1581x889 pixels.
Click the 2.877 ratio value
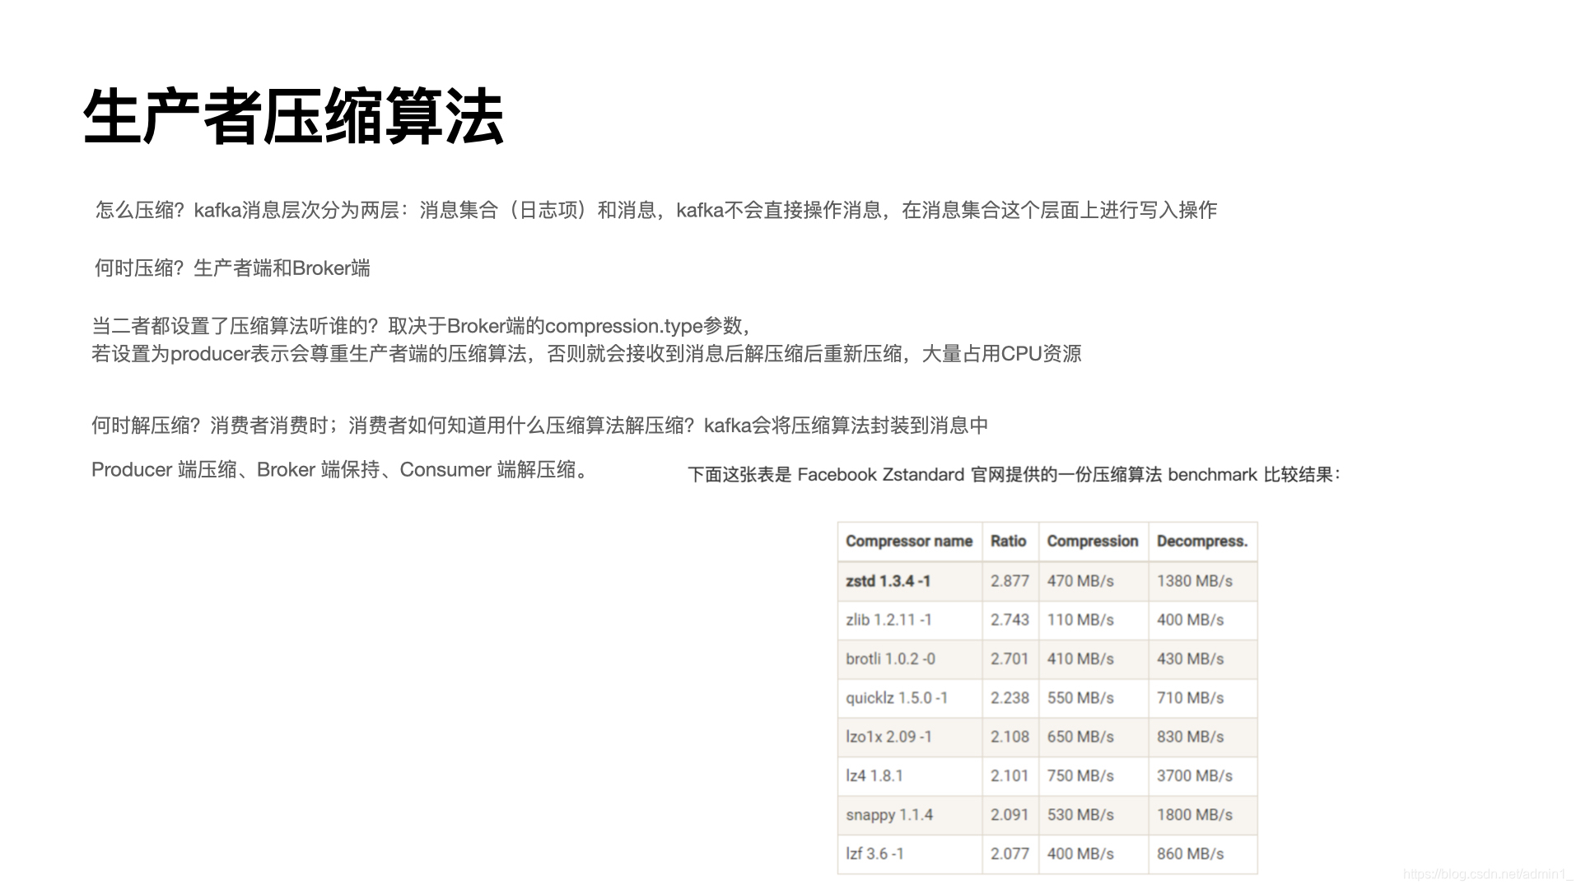[1010, 581]
